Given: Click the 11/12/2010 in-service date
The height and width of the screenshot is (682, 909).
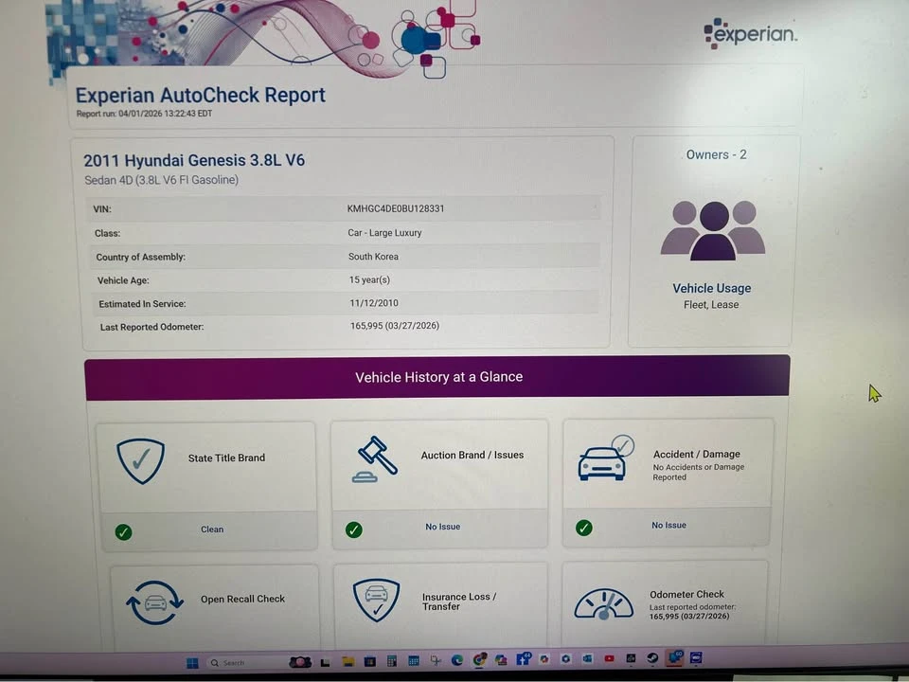Looking at the screenshot, I should point(374,303).
